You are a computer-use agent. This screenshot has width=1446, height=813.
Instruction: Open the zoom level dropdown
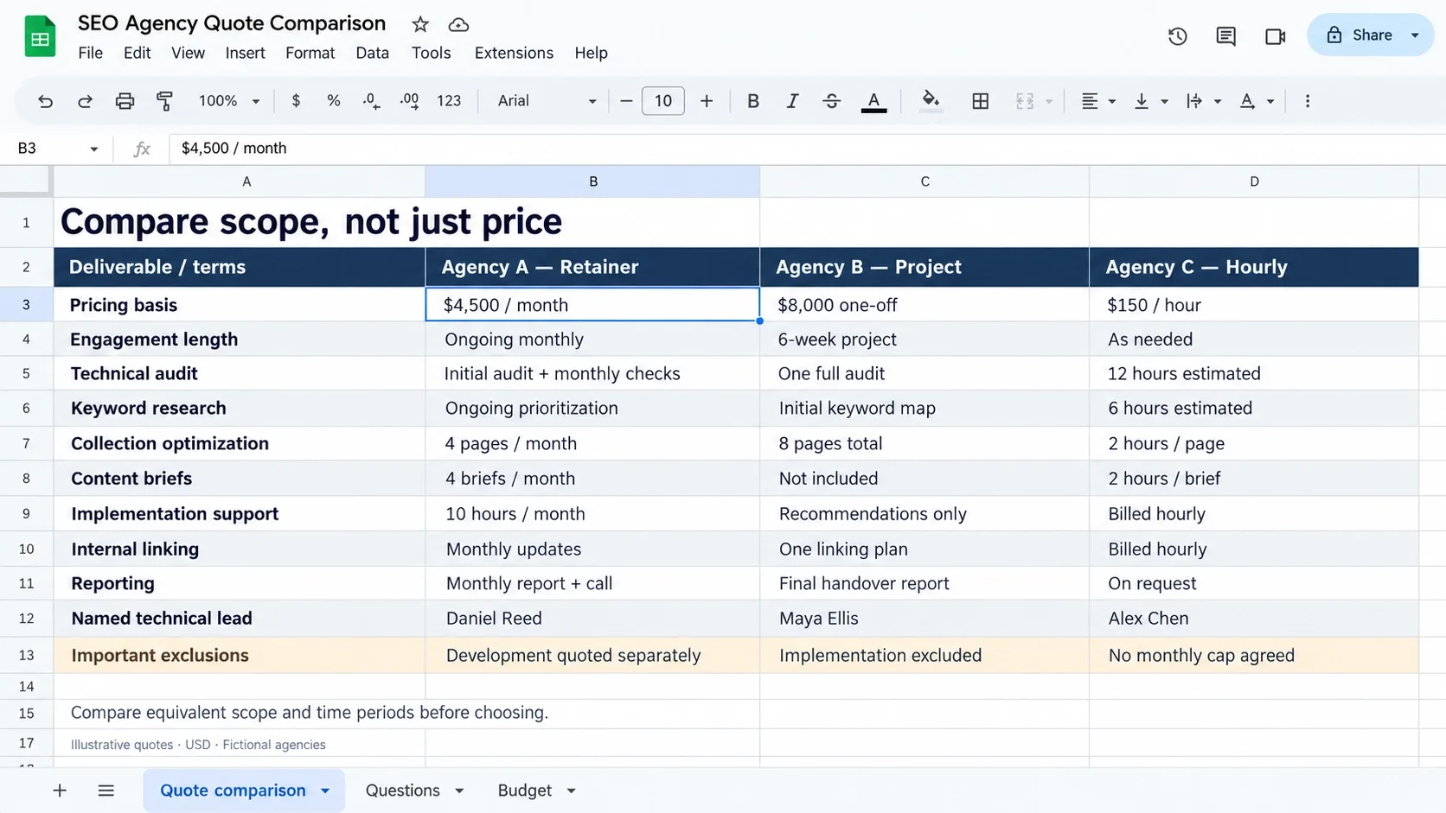click(x=229, y=101)
